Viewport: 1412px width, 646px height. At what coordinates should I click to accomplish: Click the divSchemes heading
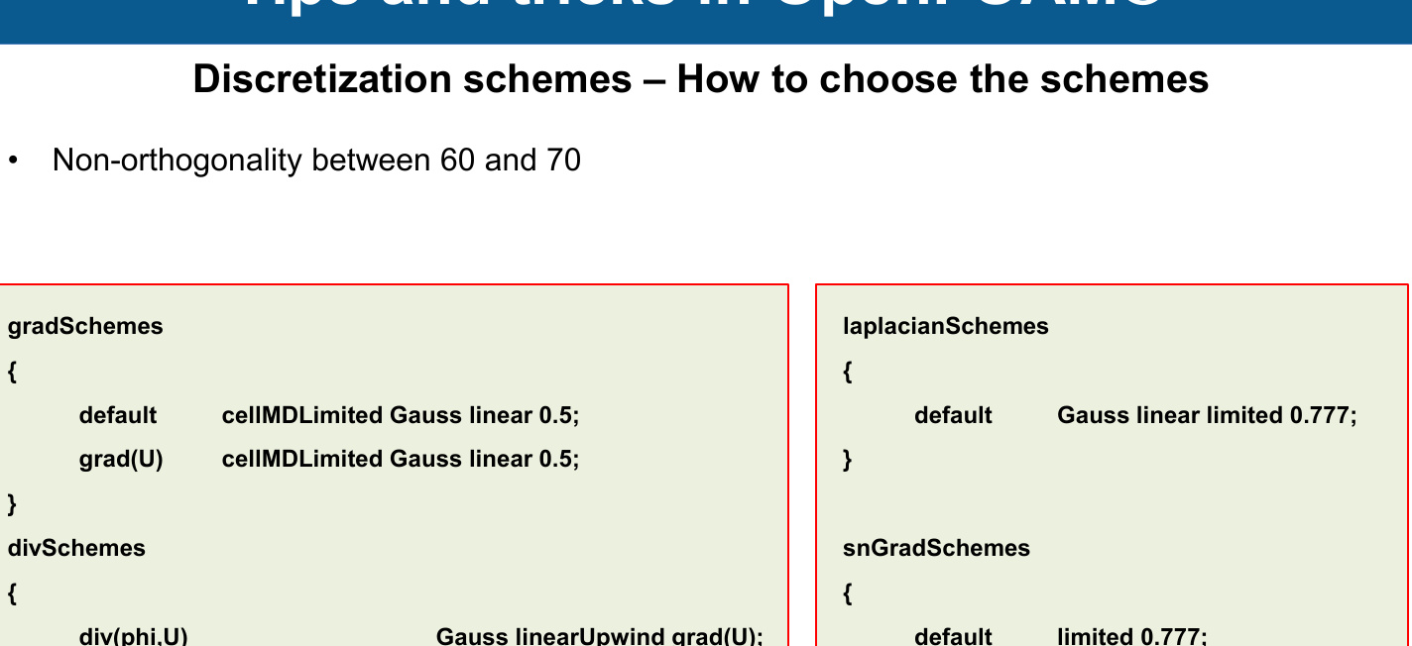pyautogui.click(x=76, y=548)
